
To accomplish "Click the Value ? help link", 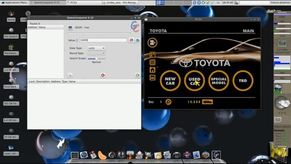I will 77,40.
